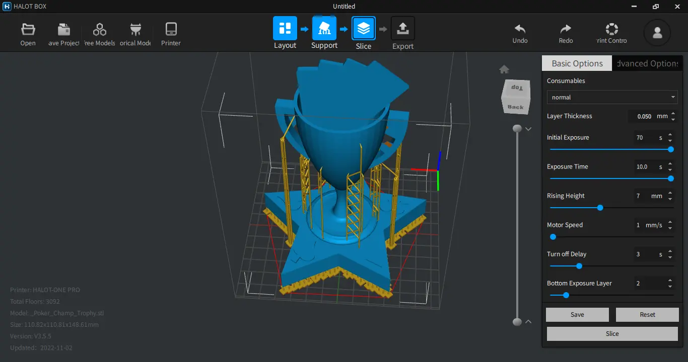The width and height of the screenshot is (688, 362).
Task: Increase Layer Thickness with up arrow
Action: tap(673, 114)
